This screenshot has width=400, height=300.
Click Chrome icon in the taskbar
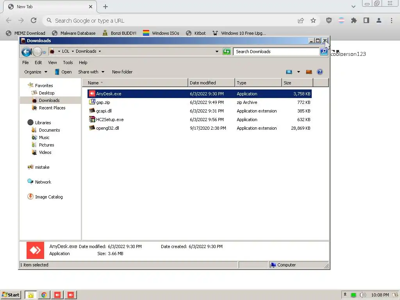pyautogui.click(x=44, y=295)
